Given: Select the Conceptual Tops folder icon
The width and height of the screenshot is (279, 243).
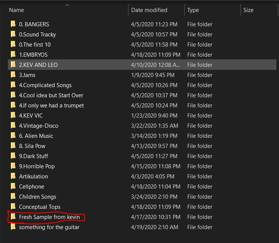Looking at the screenshot, I should pos(13,207).
